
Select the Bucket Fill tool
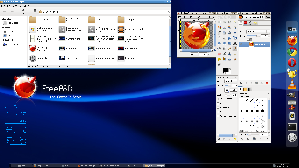(x=219, y=49)
